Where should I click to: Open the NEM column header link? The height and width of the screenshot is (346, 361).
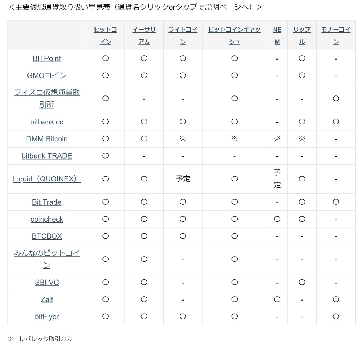click(277, 36)
